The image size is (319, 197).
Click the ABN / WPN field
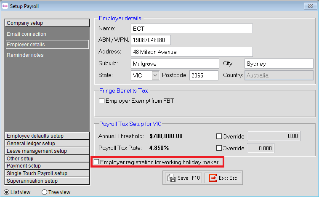(151, 40)
